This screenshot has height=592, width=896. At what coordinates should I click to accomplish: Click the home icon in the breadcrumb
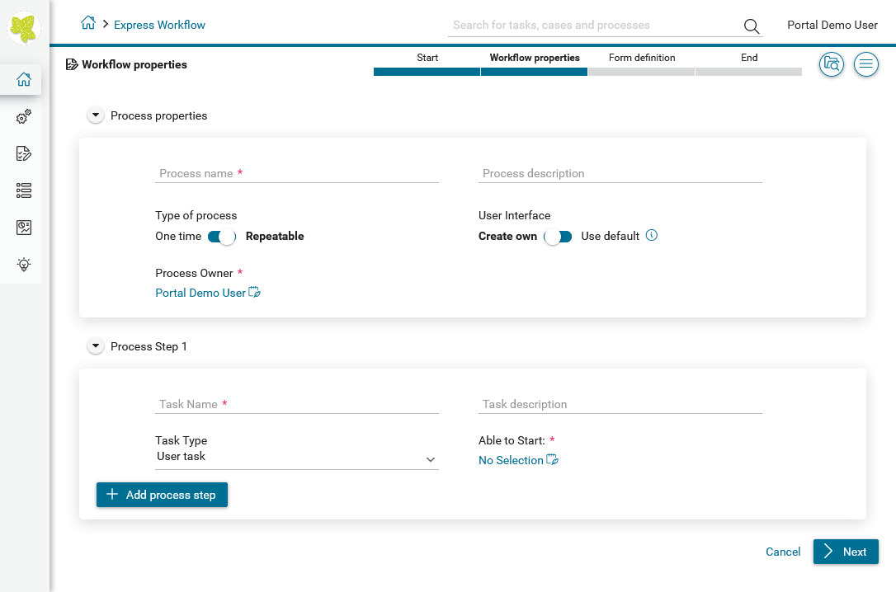[x=88, y=24]
